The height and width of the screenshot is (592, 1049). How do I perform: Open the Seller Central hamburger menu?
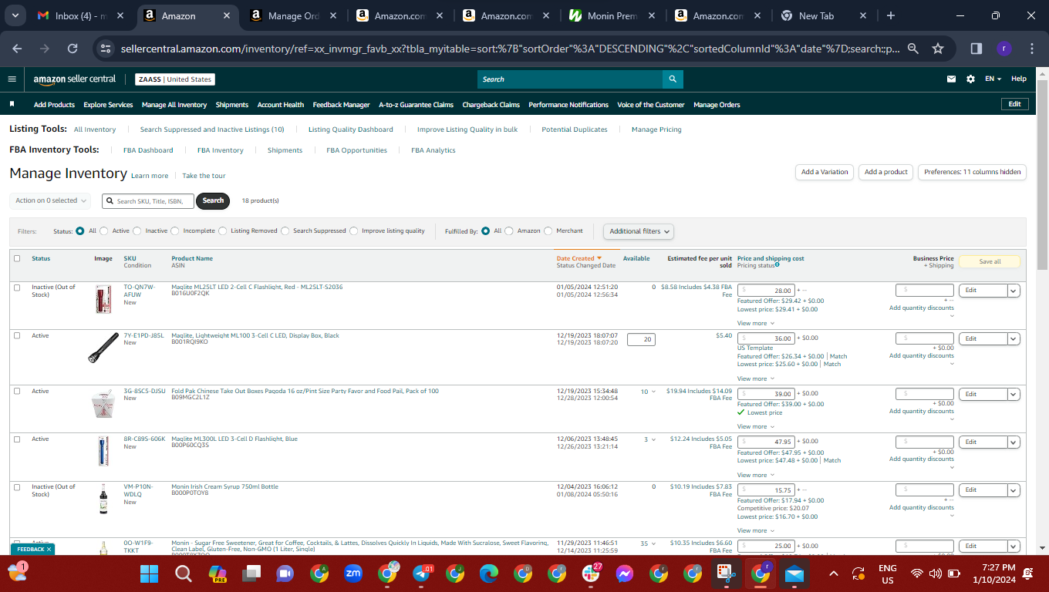(x=12, y=79)
